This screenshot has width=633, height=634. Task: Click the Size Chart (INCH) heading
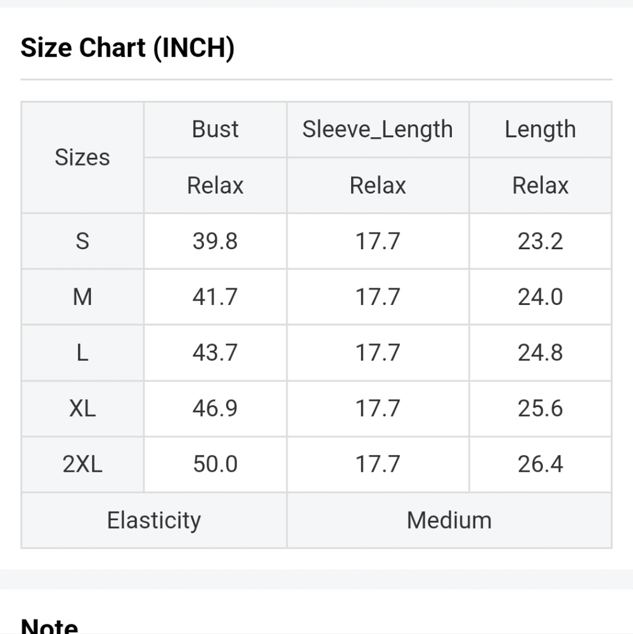127,48
